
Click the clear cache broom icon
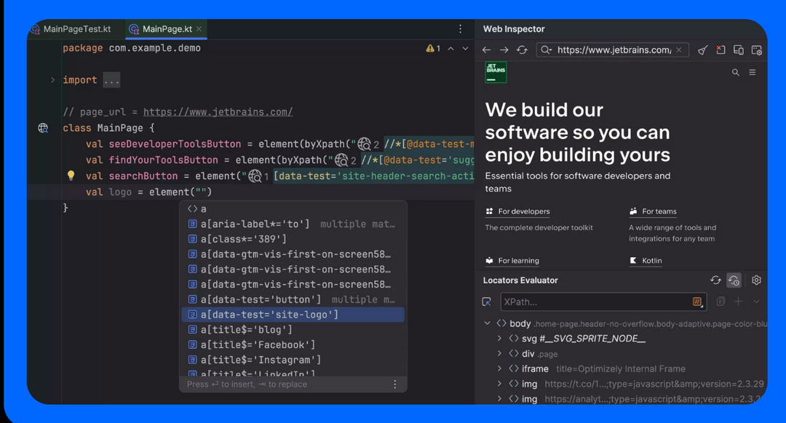[x=702, y=50]
